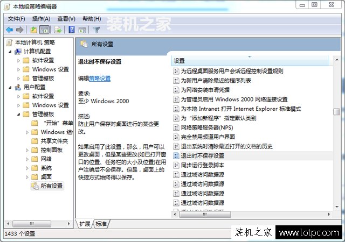
Task: Click the Forward arrow toolbar icon
Action: 20,30
